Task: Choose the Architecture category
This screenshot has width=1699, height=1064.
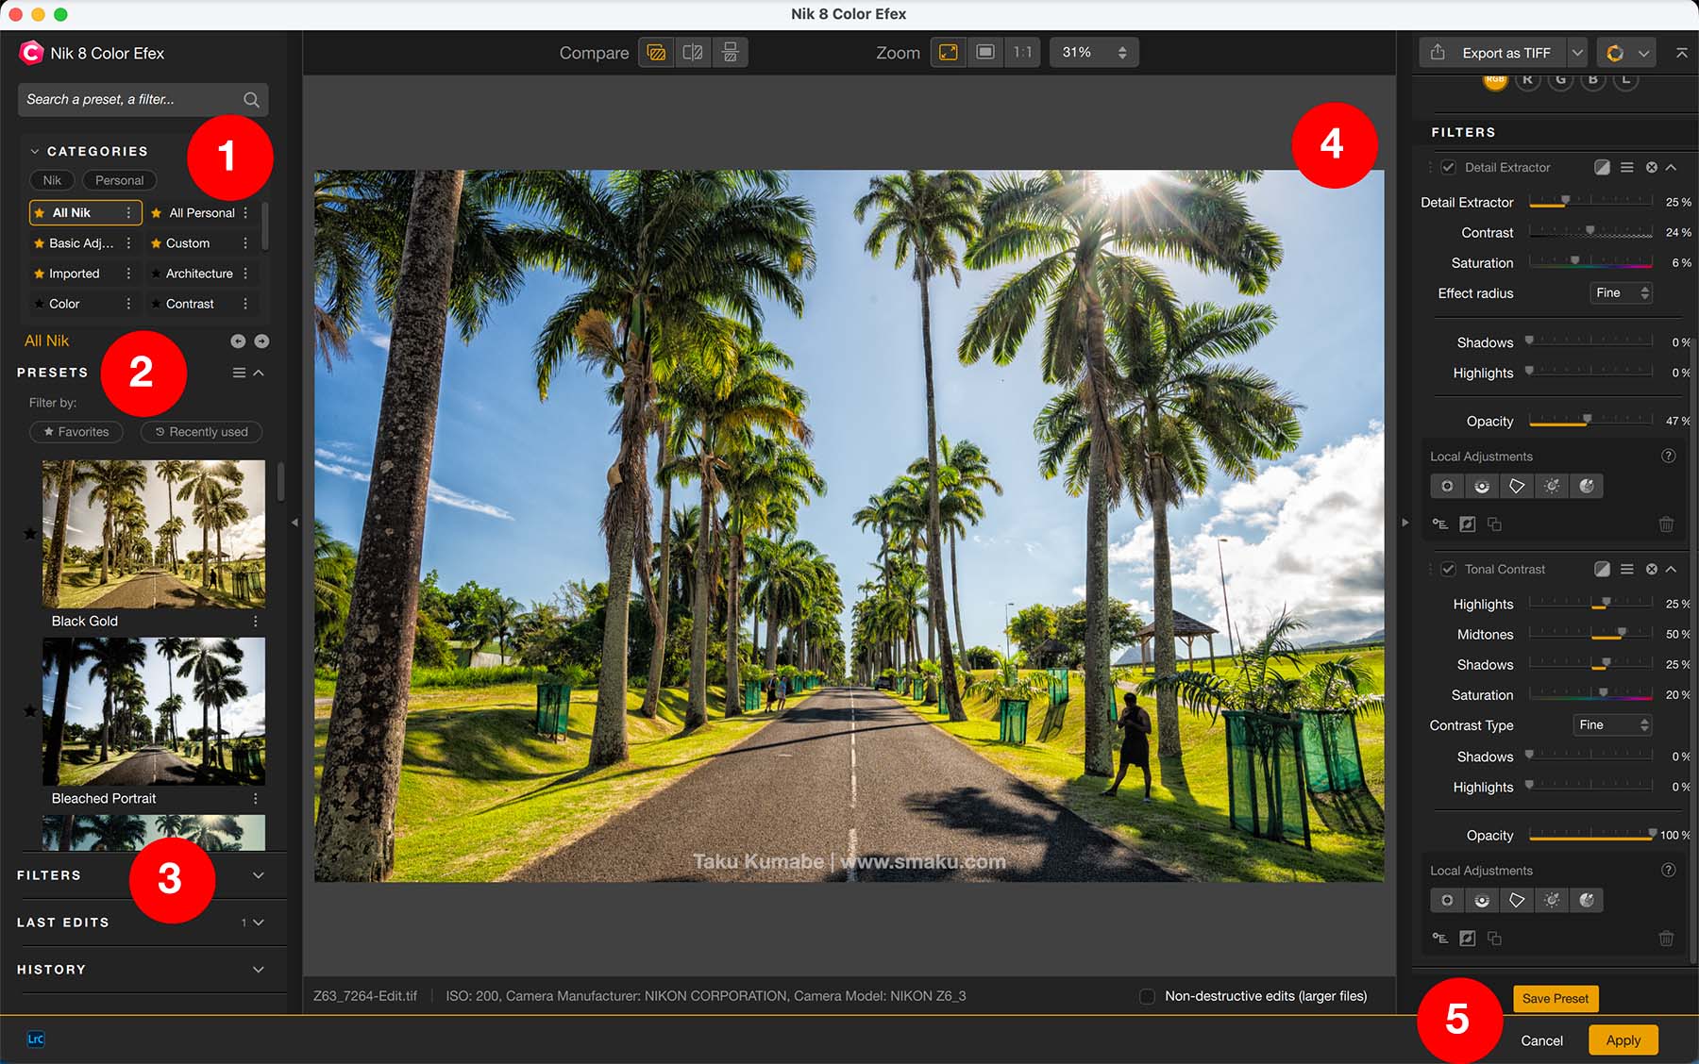Action: pos(198,274)
